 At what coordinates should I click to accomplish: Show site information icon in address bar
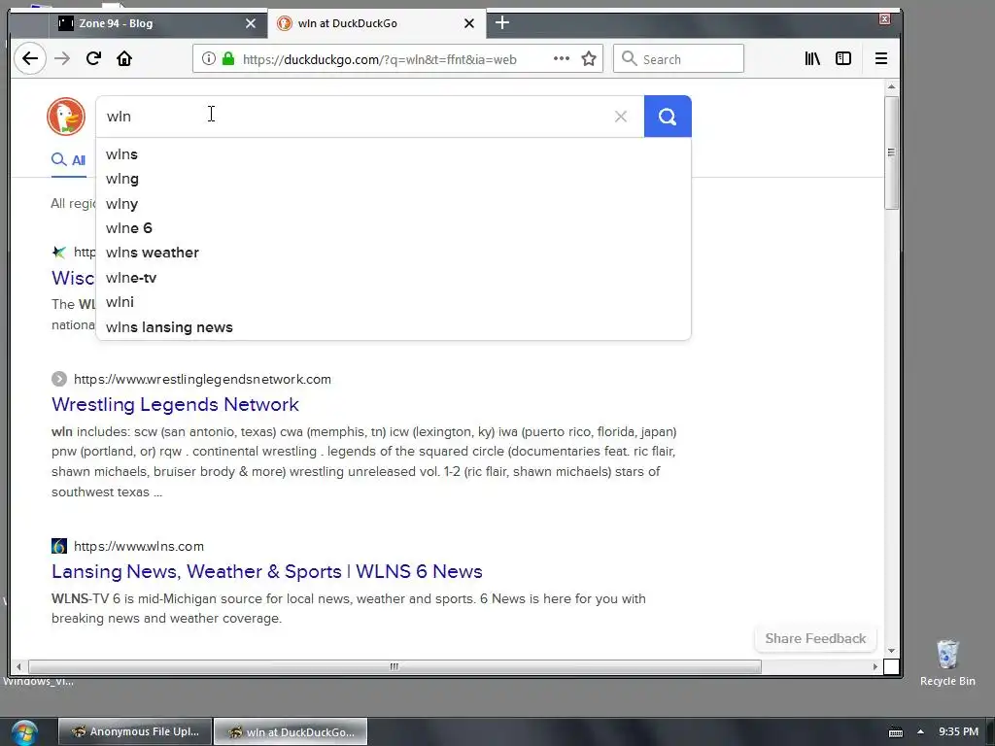tap(208, 59)
